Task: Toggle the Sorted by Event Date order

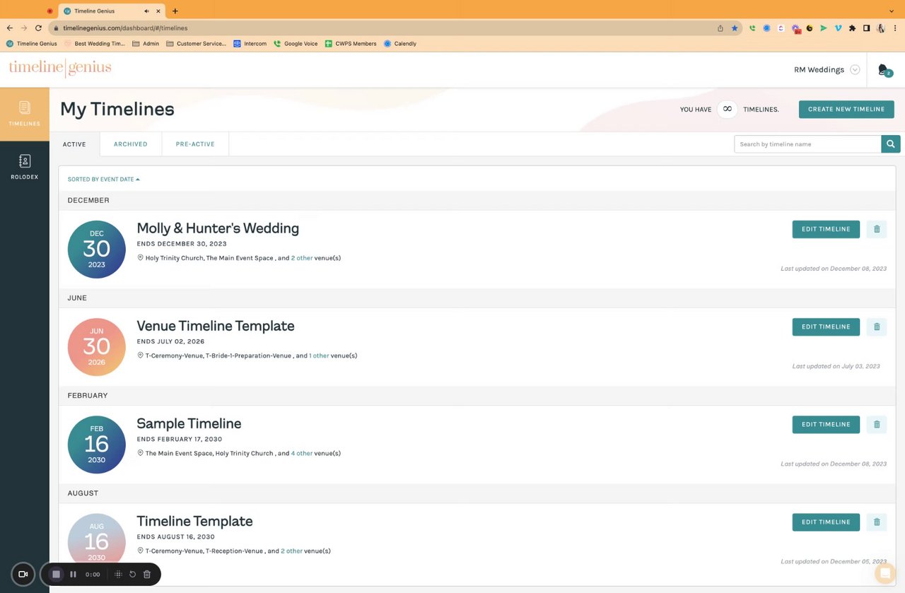Action: coord(103,180)
